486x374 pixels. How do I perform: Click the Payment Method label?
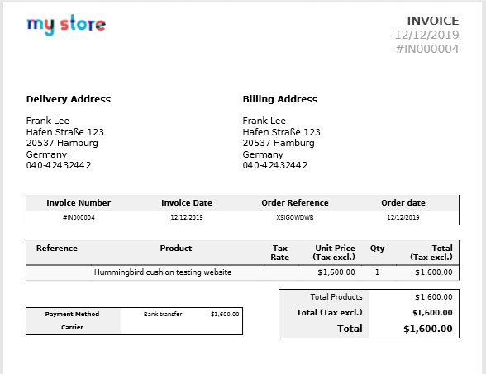coord(72,314)
